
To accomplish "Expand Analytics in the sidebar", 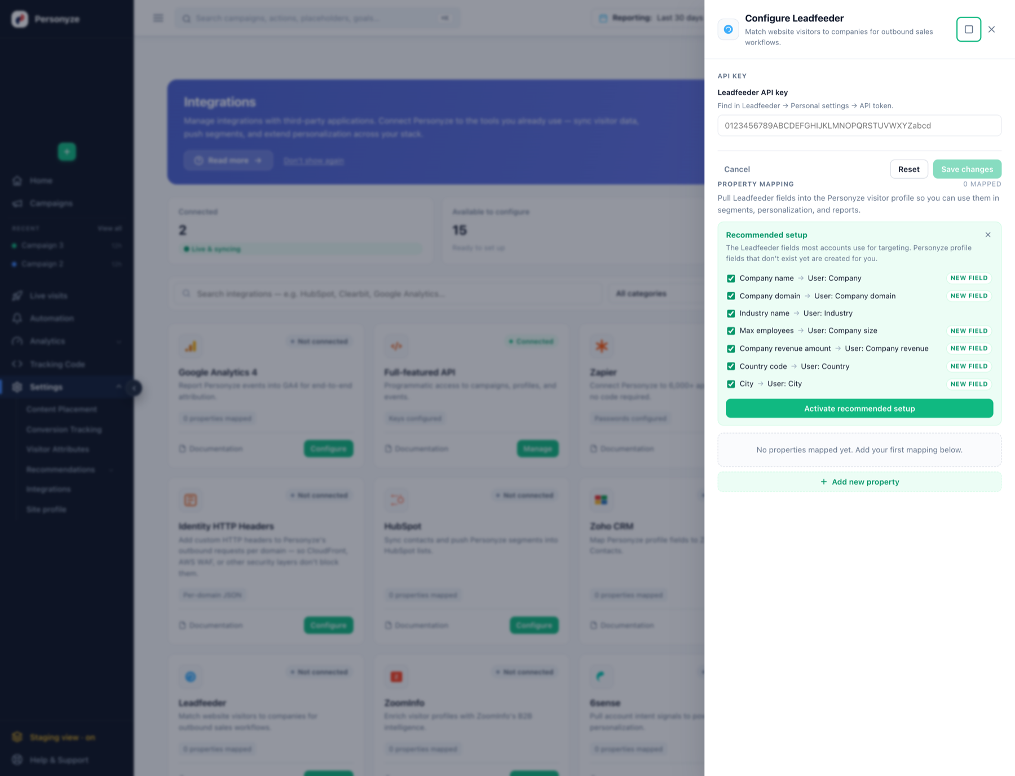I will point(67,341).
